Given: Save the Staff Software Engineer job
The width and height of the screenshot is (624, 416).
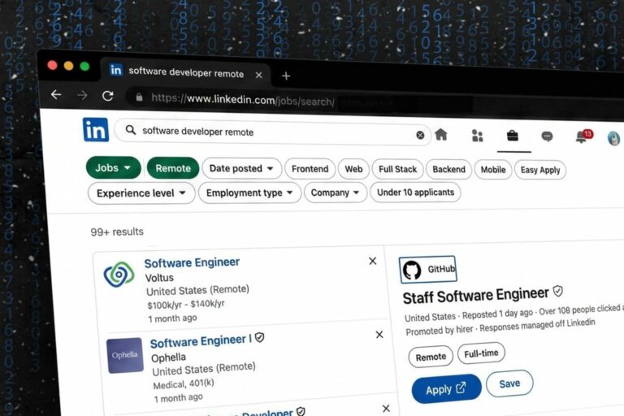Looking at the screenshot, I should pyautogui.click(x=509, y=383).
